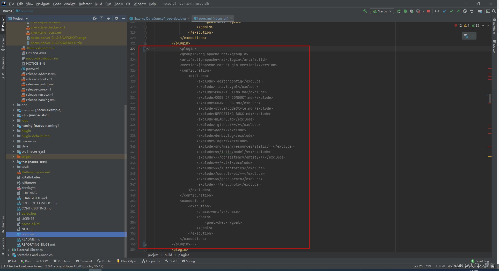
Task: Run Nacos with coverage
Action: tap(412, 11)
